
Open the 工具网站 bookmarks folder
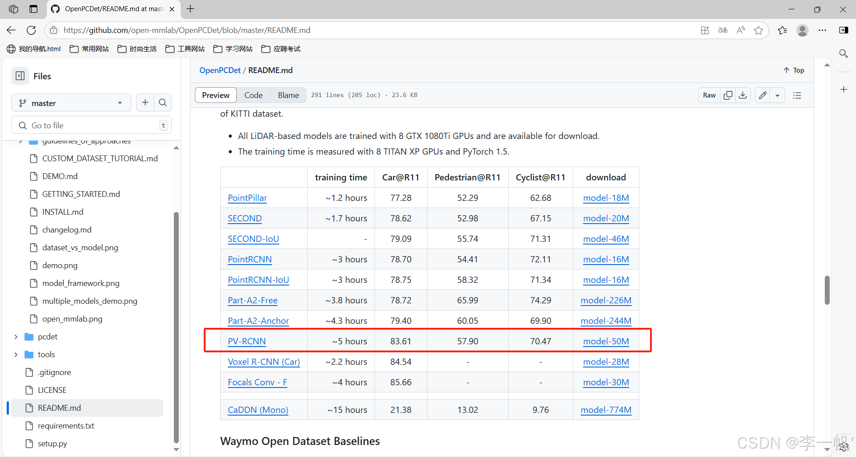click(x=185, y=49)
